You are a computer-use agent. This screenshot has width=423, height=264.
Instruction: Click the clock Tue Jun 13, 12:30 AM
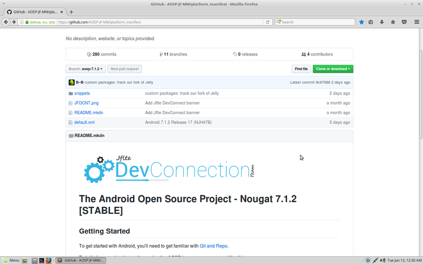404,260
